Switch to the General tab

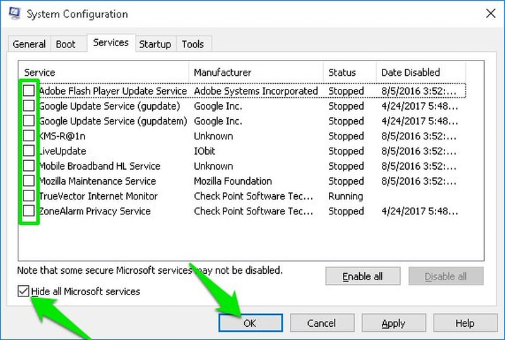(29, 44)
